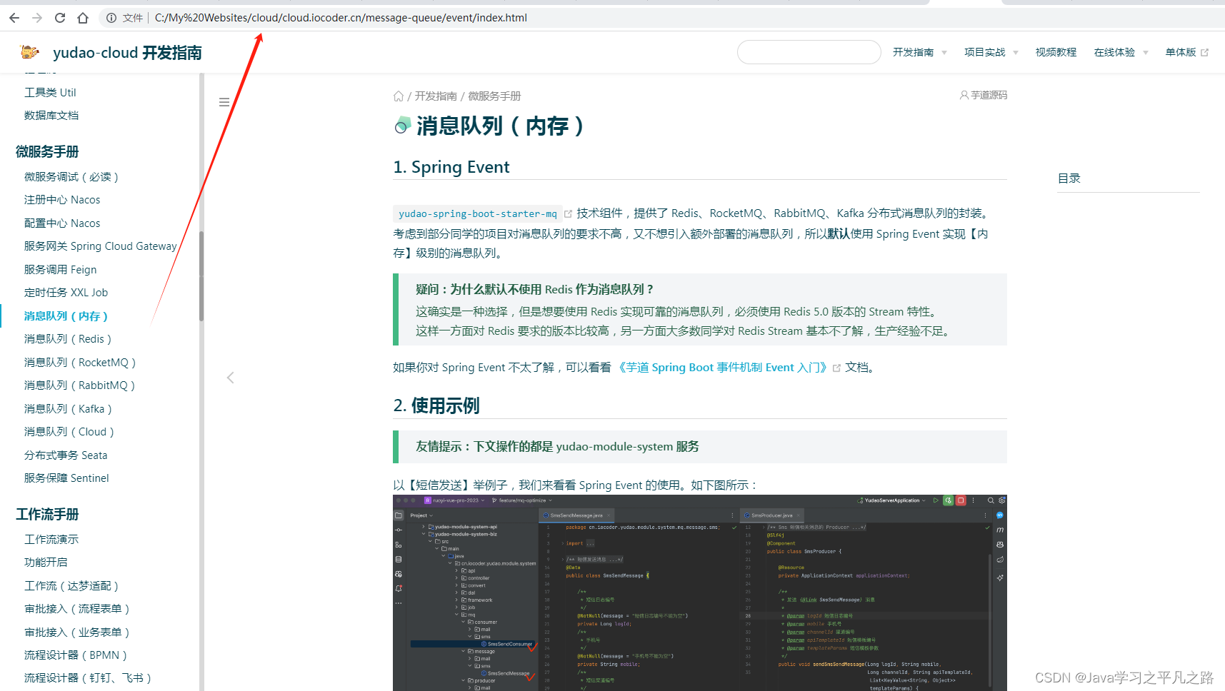Viewport: 1225px width, 691px height.
Task: Click the 芋道源码 author link
Action: click(x=984, y=95)
